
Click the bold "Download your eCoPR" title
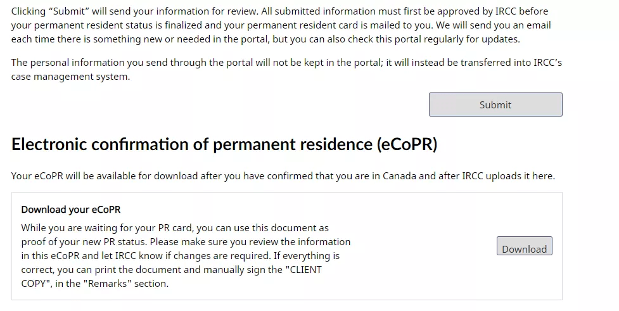[x=70, y=210]
